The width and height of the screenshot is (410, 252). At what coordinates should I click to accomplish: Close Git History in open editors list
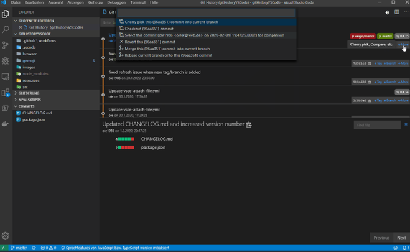point(25,27)
